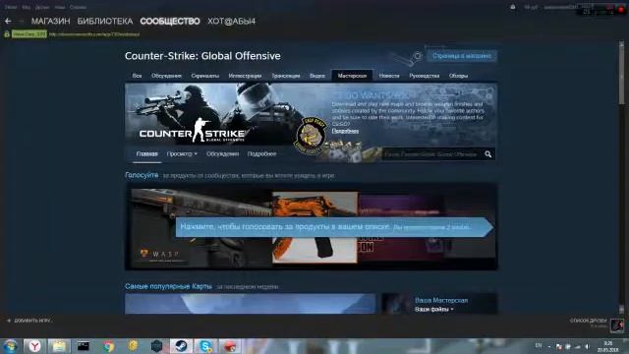
Task: Click the CS:GO Wants You badge emblem
Action: (x=311, y=137)
